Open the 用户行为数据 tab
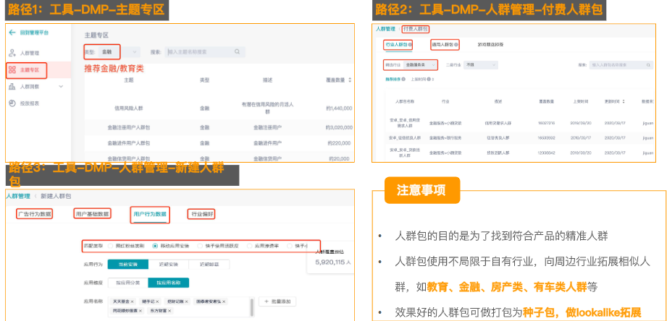667x321 pixels. 150,214
